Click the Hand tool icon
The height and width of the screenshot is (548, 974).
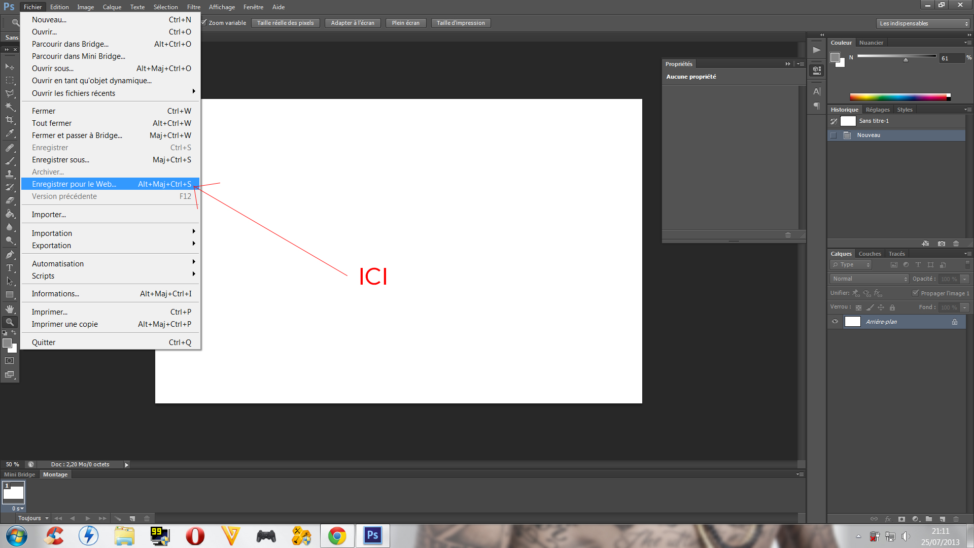[9, 309]
